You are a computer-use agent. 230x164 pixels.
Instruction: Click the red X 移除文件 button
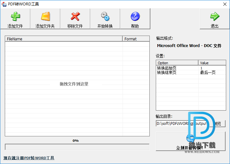click(75, 19)
